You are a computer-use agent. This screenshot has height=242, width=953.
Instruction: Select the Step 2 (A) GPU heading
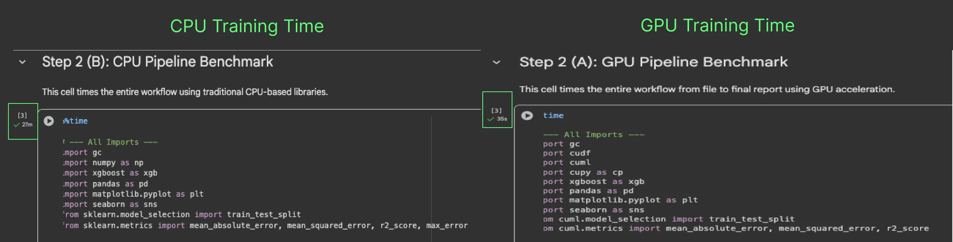653,62
